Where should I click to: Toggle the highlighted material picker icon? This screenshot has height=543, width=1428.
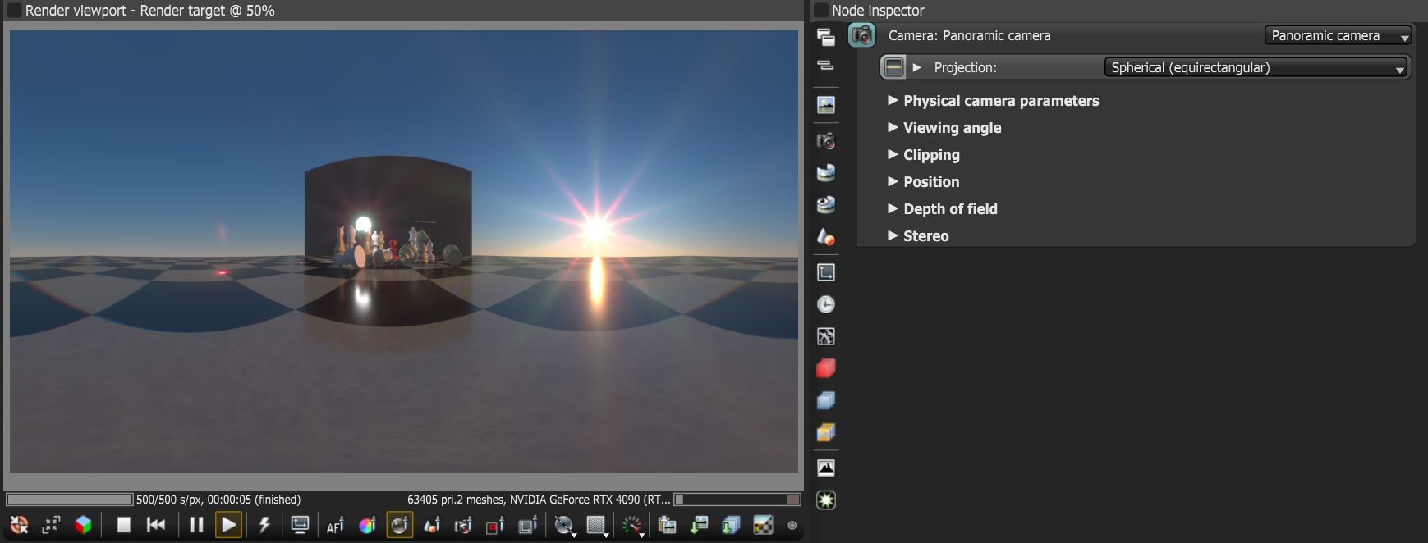click(400, 525)
